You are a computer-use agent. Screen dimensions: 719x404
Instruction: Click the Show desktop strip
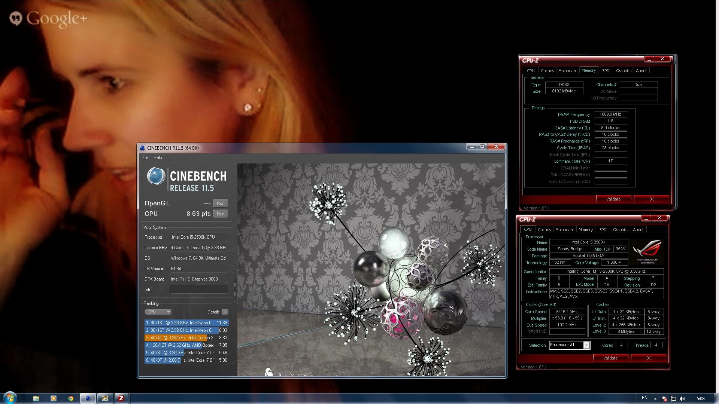tap(716, 398)
